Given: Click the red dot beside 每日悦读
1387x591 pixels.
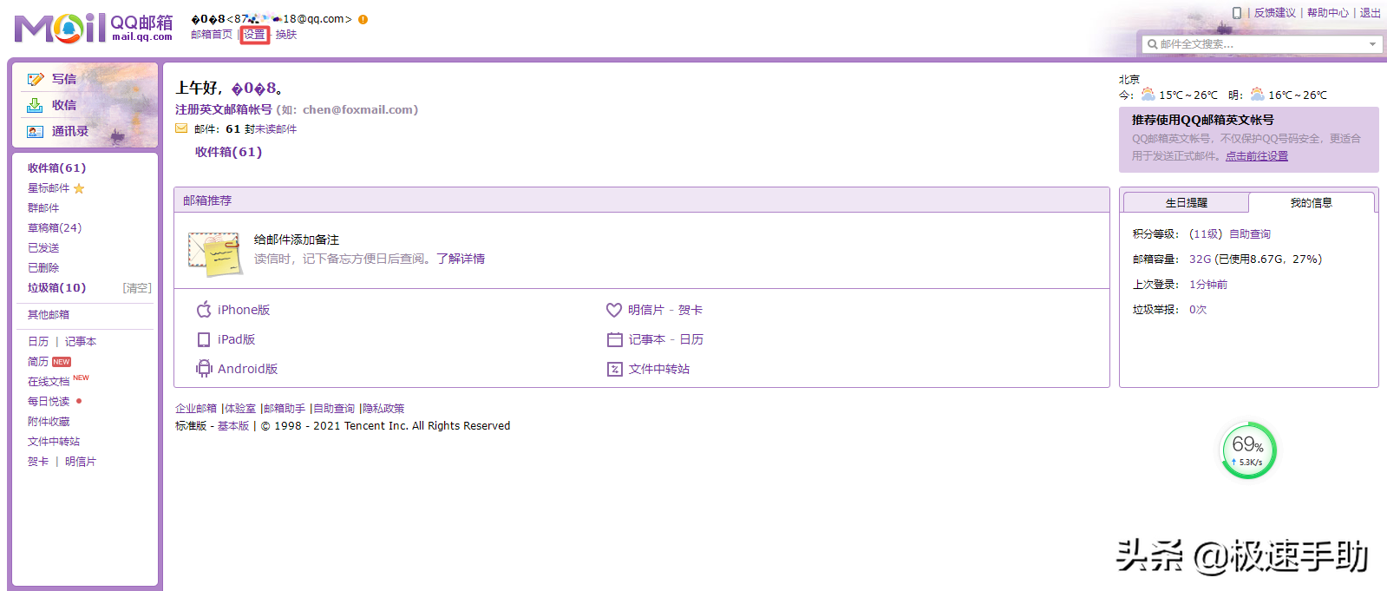Looking at the screenshot, I should coord(79,401).
